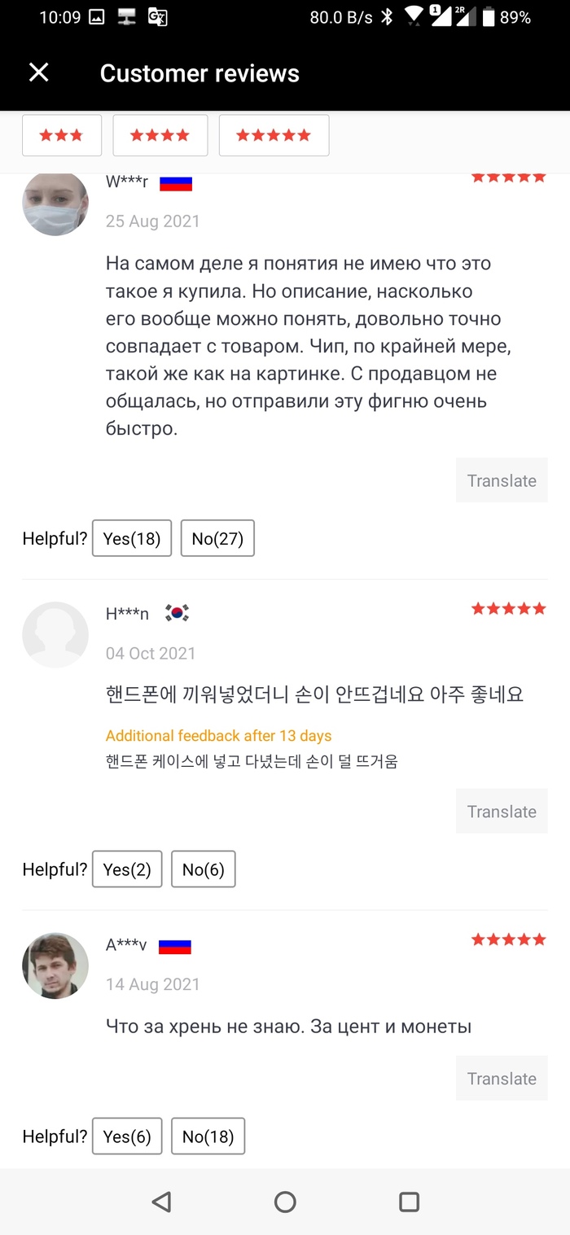Mark first review helpful with Yes(18)
The height and width of the screenshot is (1235, 570).
click(x=132, y=538)
